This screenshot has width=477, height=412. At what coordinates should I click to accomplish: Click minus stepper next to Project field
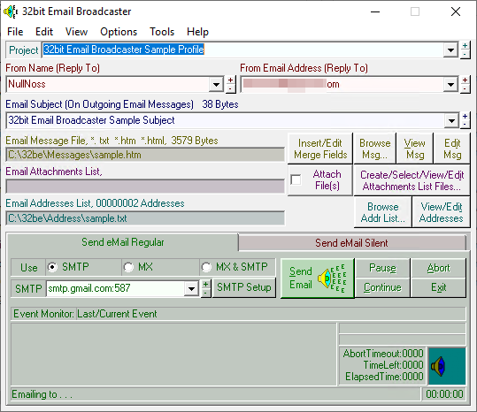point(465,55)
